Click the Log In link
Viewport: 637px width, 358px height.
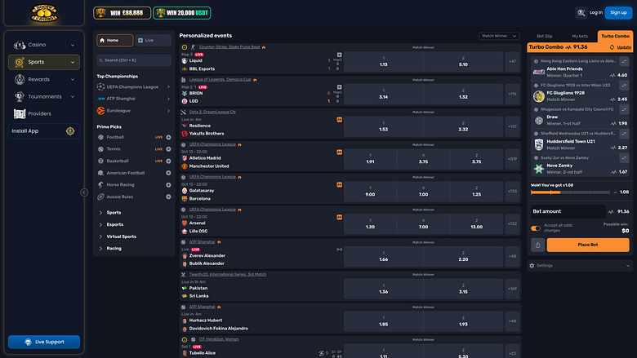tap(596, 13)
